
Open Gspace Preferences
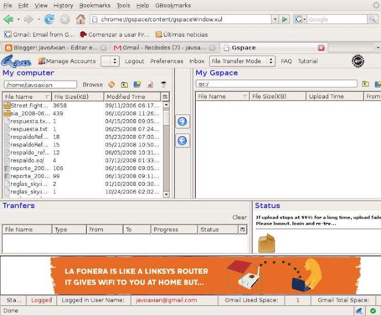(167, 61)
